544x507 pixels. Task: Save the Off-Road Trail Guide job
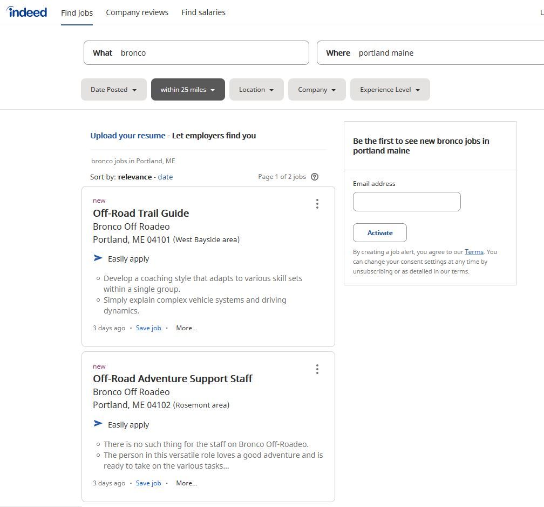[148, 328]
